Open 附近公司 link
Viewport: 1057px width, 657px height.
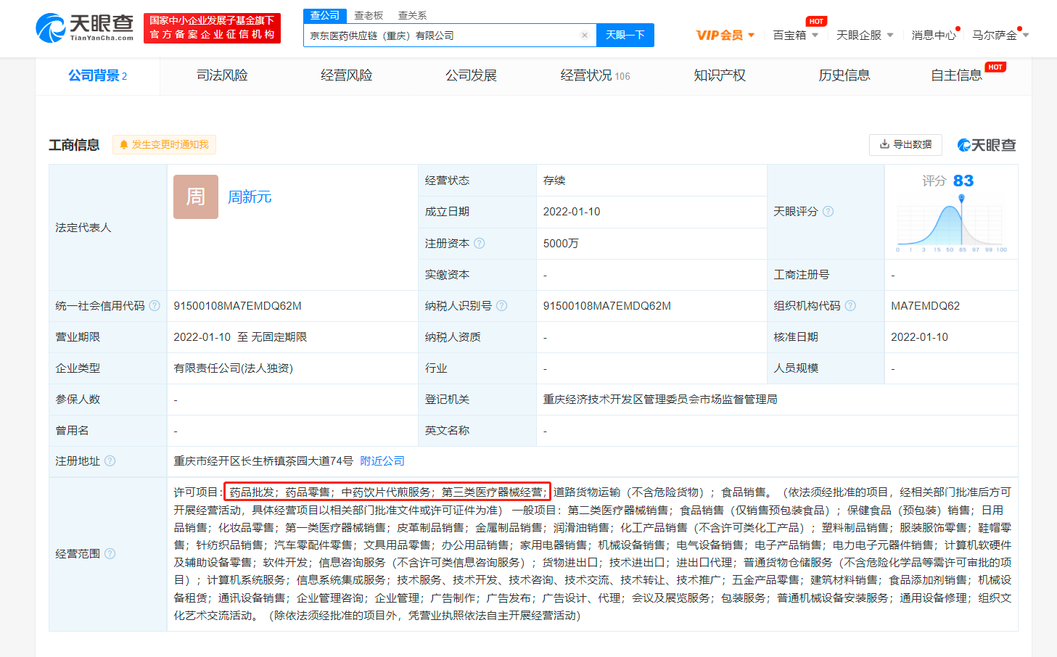382,461
